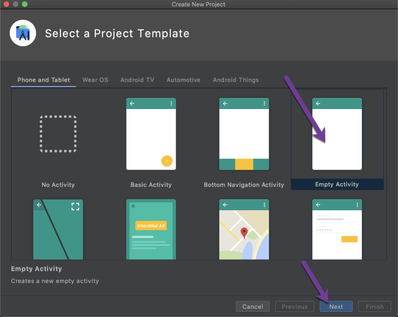Click the Next button
The image size is (398, 317).
[336, 306]
